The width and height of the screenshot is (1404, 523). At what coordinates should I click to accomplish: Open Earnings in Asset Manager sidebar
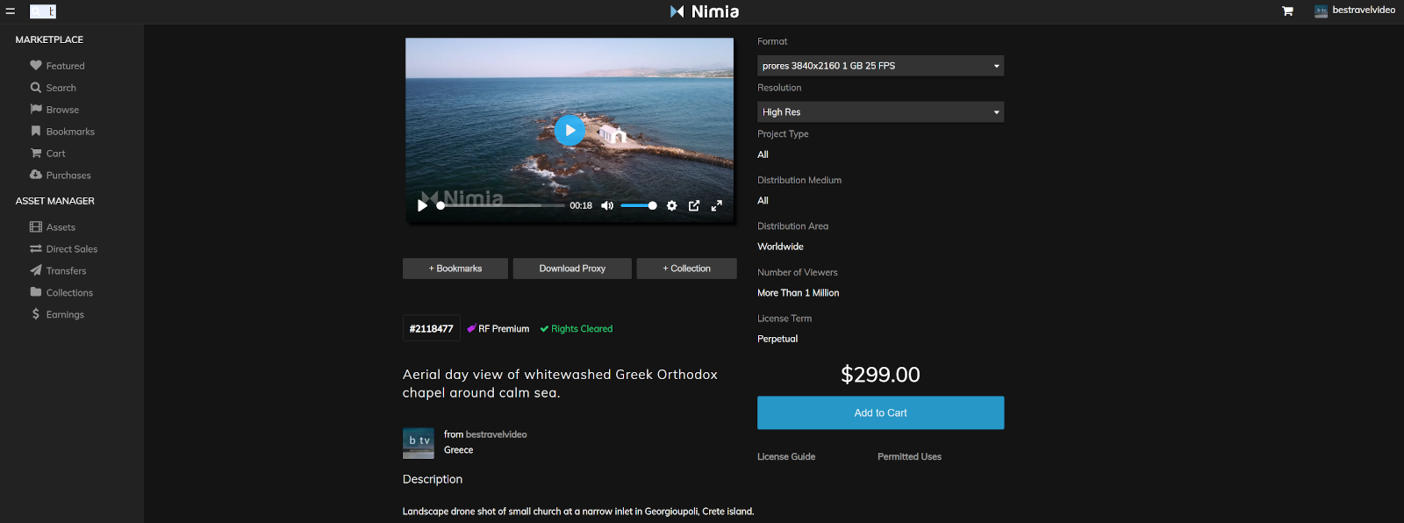coord(65,314)
